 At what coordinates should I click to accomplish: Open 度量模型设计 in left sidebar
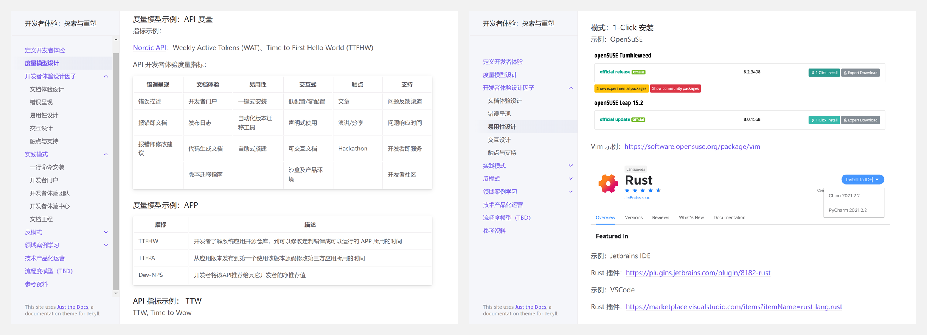pos(42,63)
